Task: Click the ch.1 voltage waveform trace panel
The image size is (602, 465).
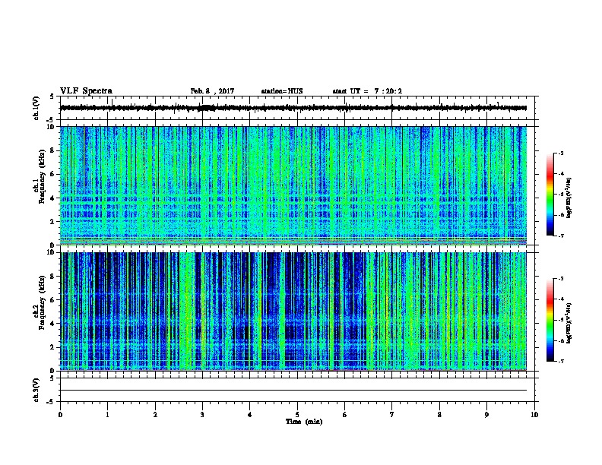Action: click(297, 108)
